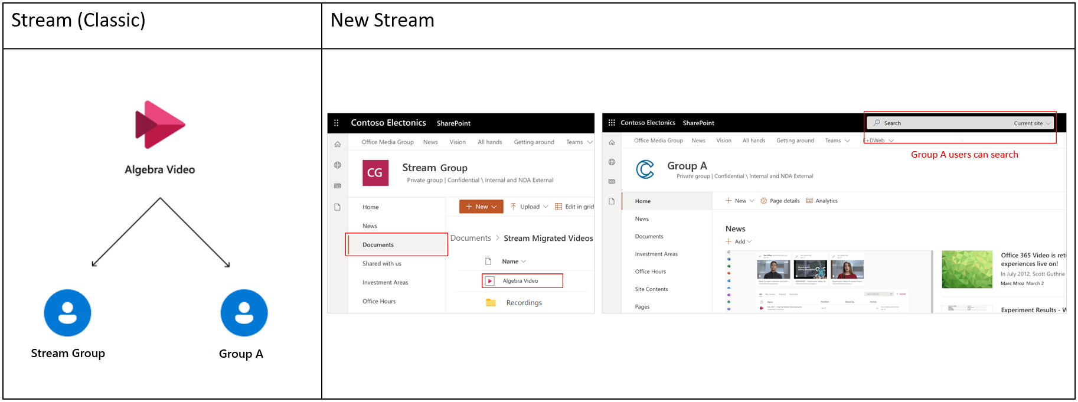Click globe rail icon in Group A site

(x=612, y=162)
